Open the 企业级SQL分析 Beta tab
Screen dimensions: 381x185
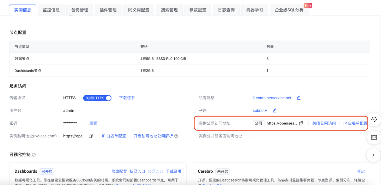[x=289, y=10]
